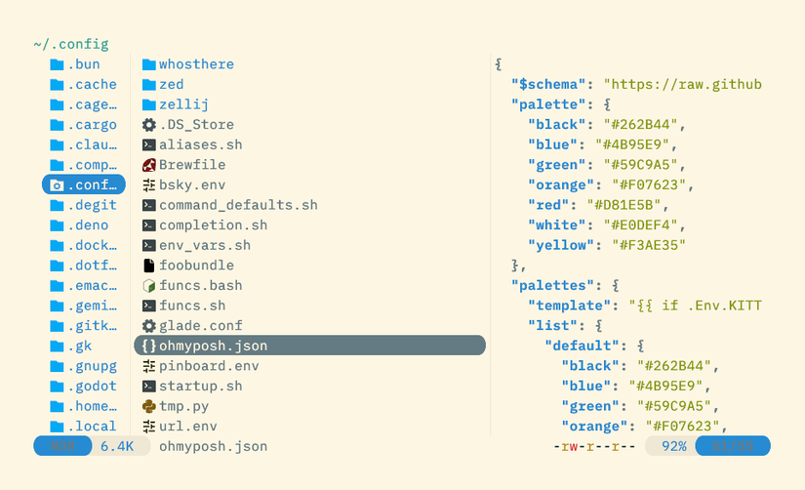The height and width of the screenshot is (490, 805).
Task: Select the tmp.py file name
Action: 183,407
